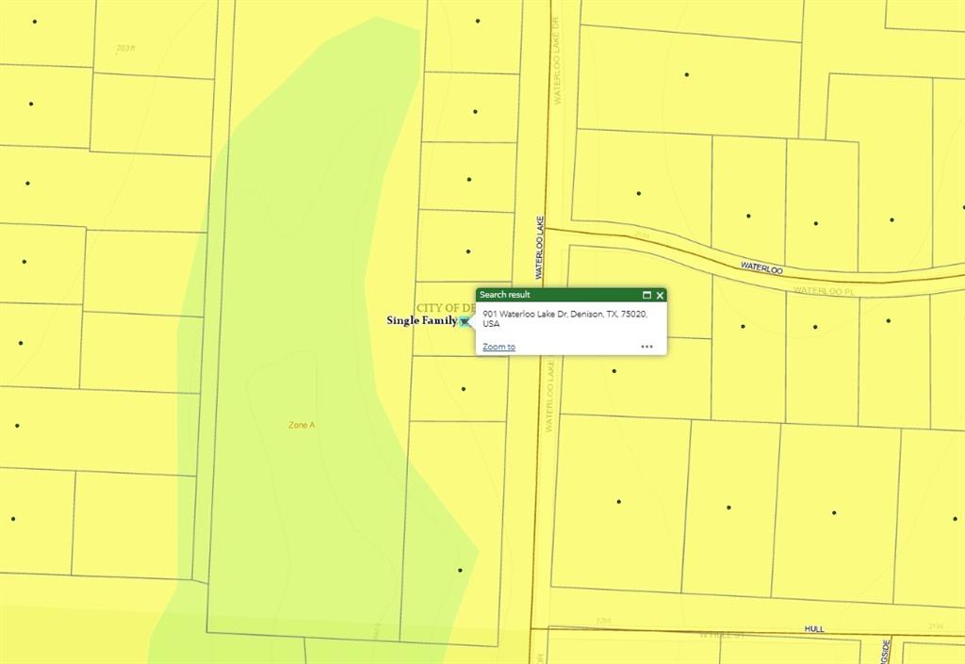Viewport: 965px width, 664px height.
Task: Click the 'Zone A' flood zone label
Action: point(302,425)
